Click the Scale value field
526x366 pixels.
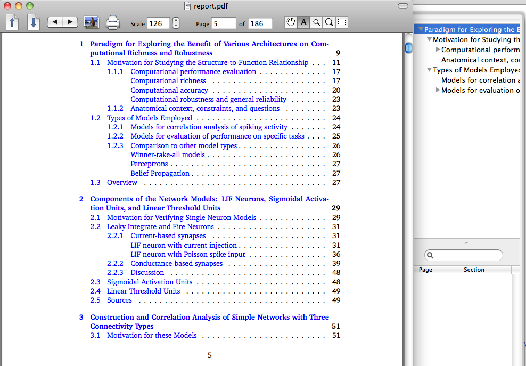pyautogui.click(x=158, y=23)
